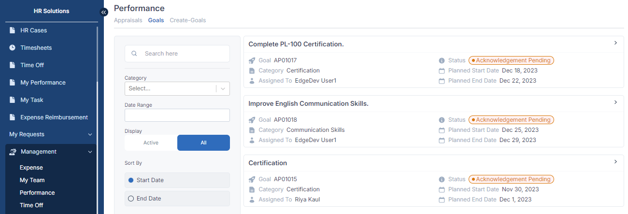This screenshot has width=628, height=214.
Task: Show All goals display button
Action: click(x=203, y=143)
